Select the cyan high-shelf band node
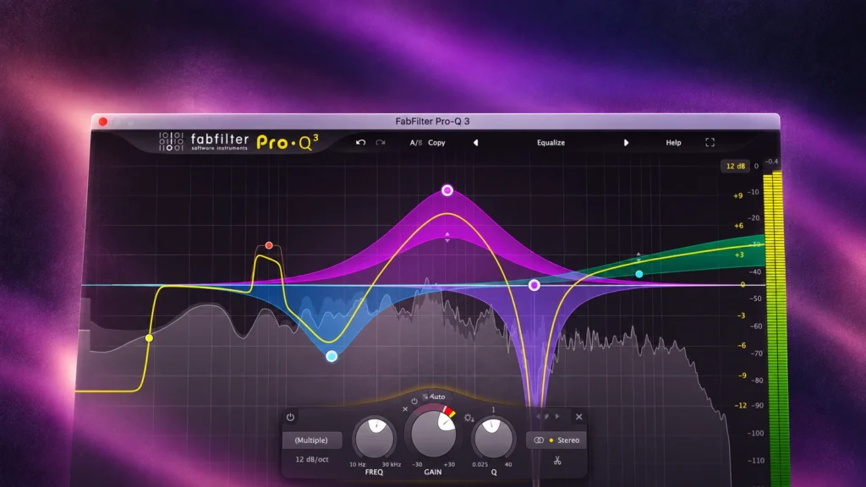The width and height of the screenshot is (866, 487). pyautogui.click(x=639, y=274)
